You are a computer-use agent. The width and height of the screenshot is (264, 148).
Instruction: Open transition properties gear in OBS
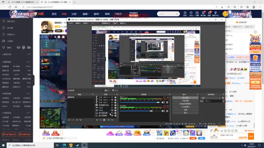223,98
